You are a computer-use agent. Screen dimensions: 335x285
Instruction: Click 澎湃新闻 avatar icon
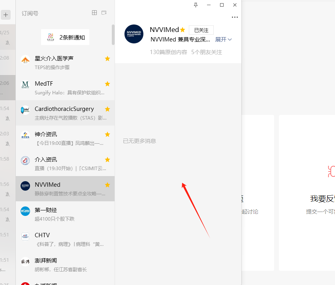[x=25, y=261]
